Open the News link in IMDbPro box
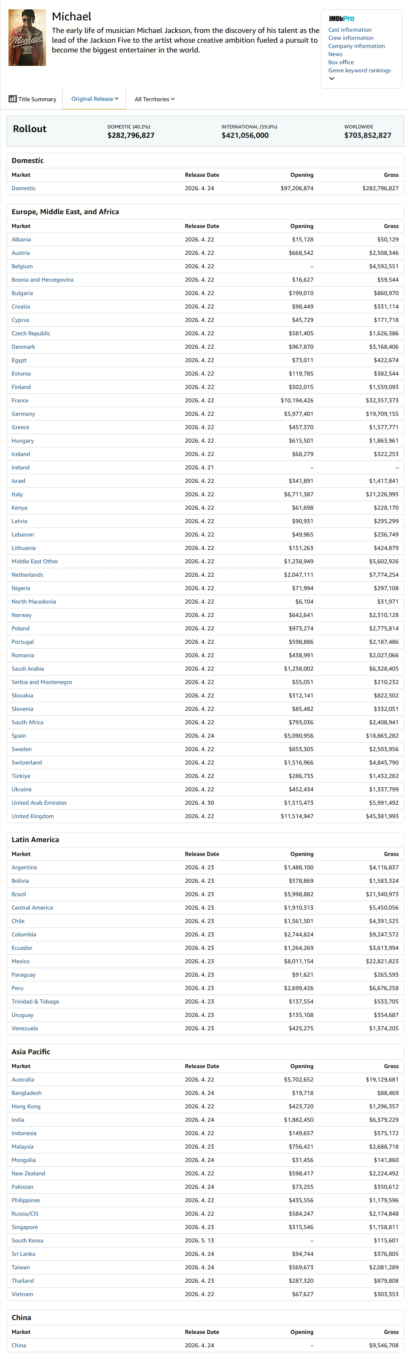The width and height of the screenshot is (407, 1353). click(335, 54)
